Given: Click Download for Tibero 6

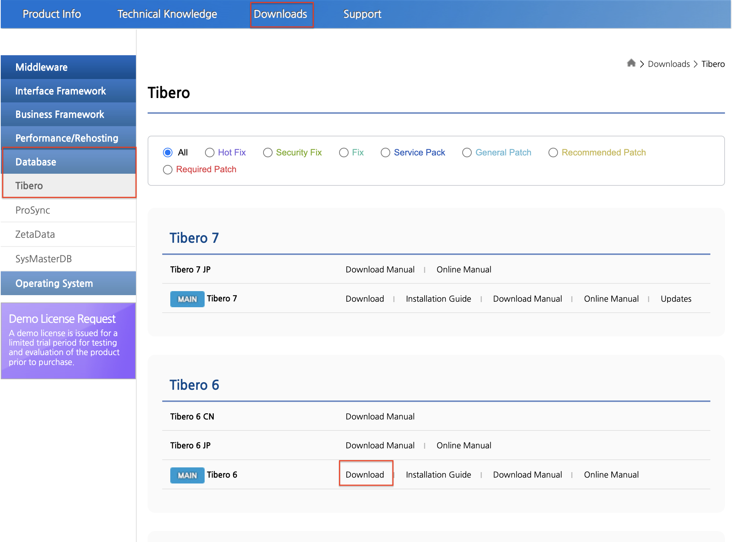Looking at the screenshot, I should click(x=365, y=475).
